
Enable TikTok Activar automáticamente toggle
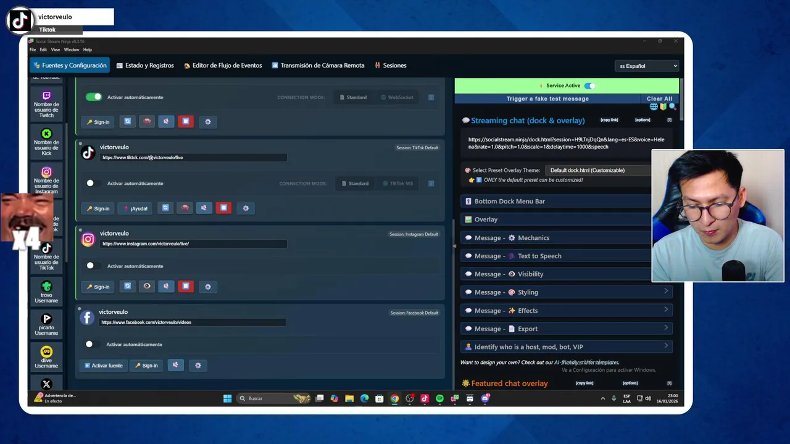[x=93, y=183]
